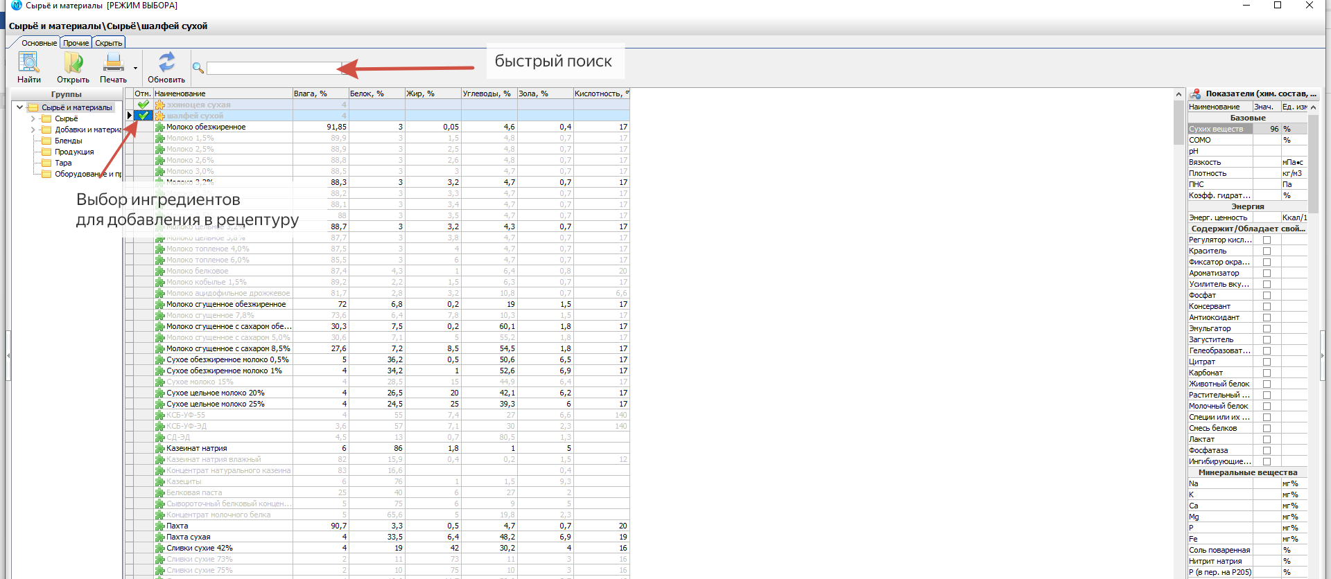This screenshot has height=579, width=1331.
Task: Switch to the Прочие tab
Action: pyautogui.click(x=76, y=43)
